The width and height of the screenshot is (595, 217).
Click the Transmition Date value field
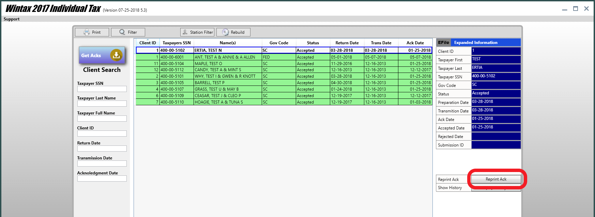coord(496,111)
